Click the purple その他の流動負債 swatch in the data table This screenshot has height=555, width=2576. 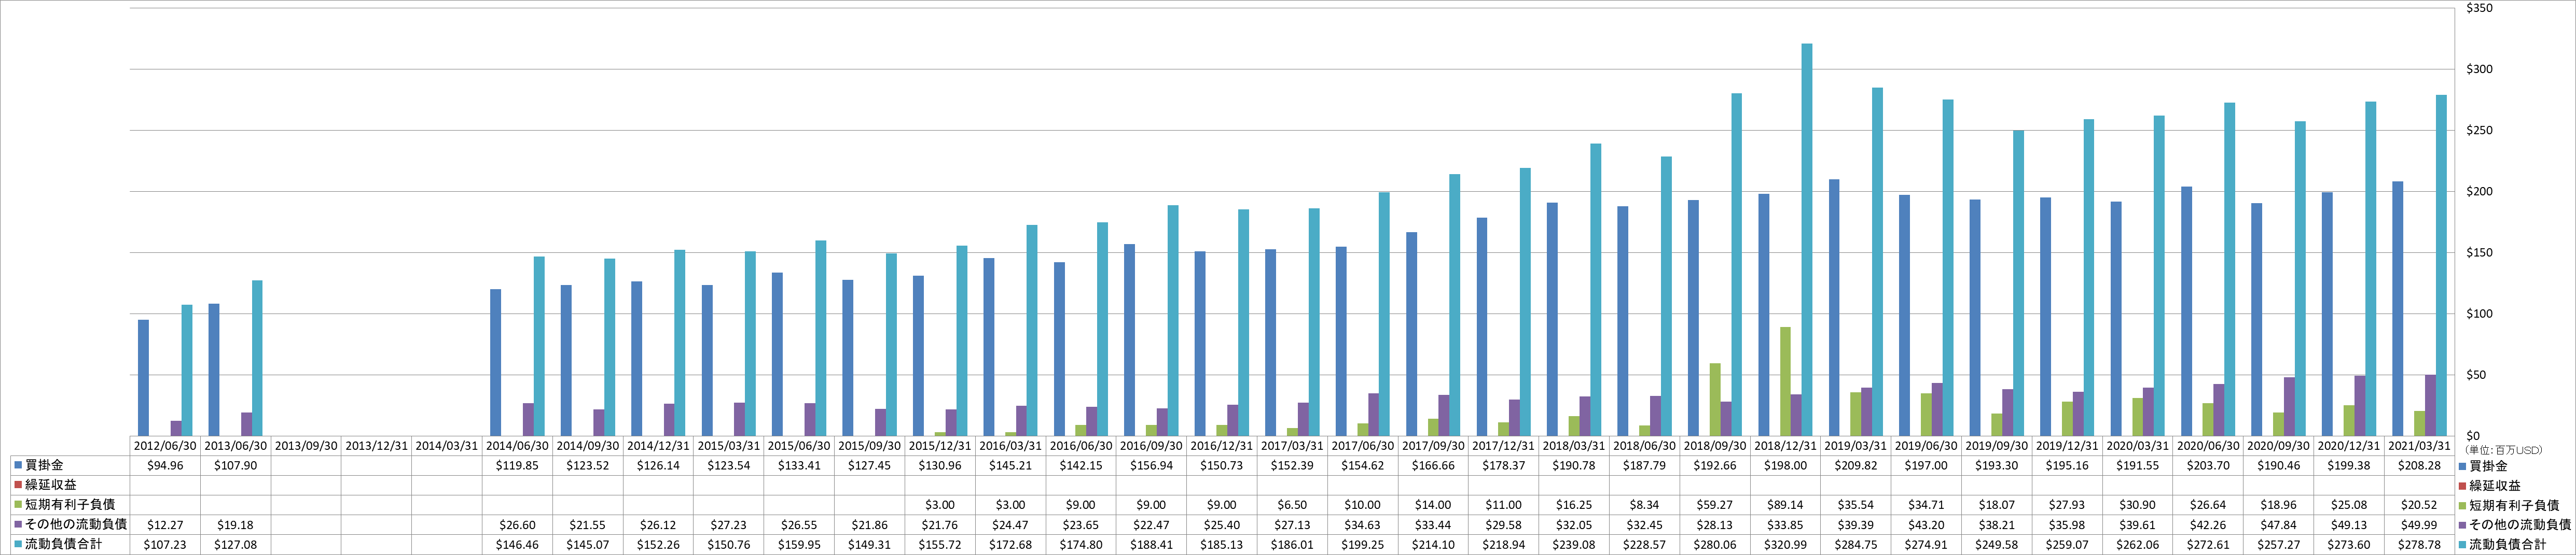(x=18, y=524)
